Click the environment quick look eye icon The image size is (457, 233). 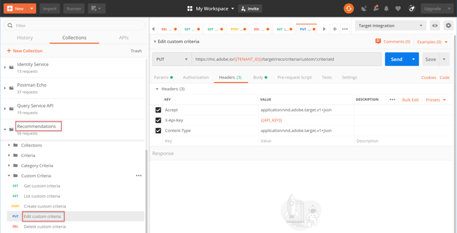pos(435,26)
